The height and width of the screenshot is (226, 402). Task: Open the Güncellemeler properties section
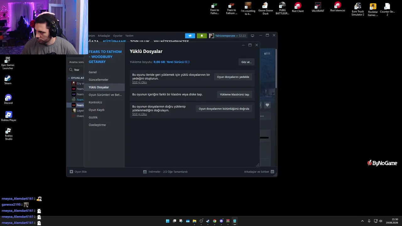coord(104,80)
